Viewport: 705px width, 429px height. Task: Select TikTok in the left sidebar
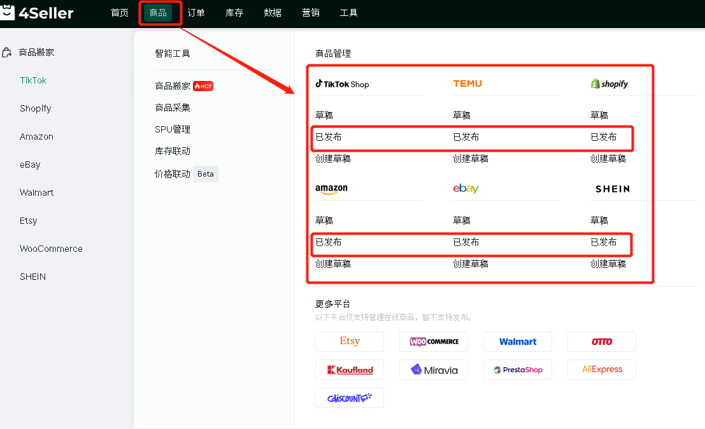[33, 80]
